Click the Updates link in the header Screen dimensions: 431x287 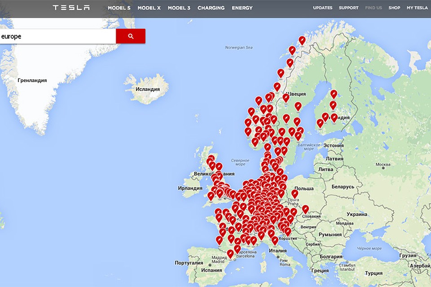(x=322, y=8)
